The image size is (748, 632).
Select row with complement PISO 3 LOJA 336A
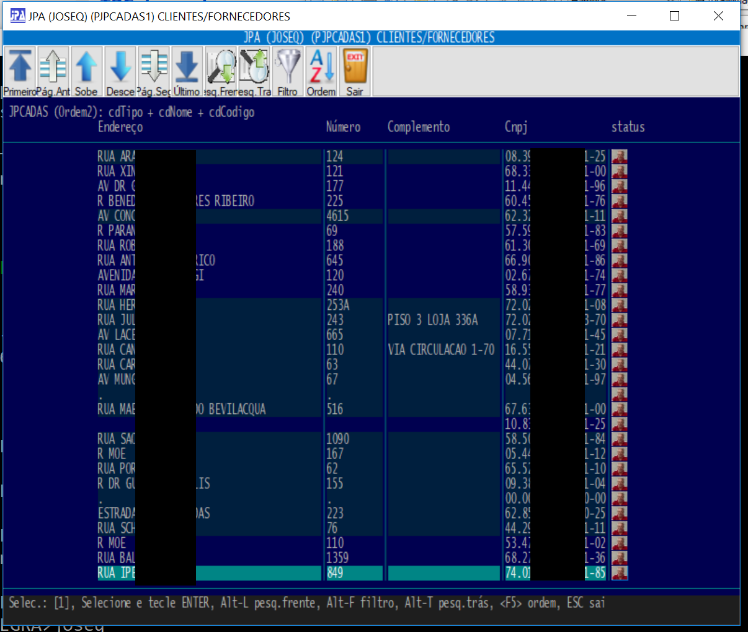(x=432, y=320)
